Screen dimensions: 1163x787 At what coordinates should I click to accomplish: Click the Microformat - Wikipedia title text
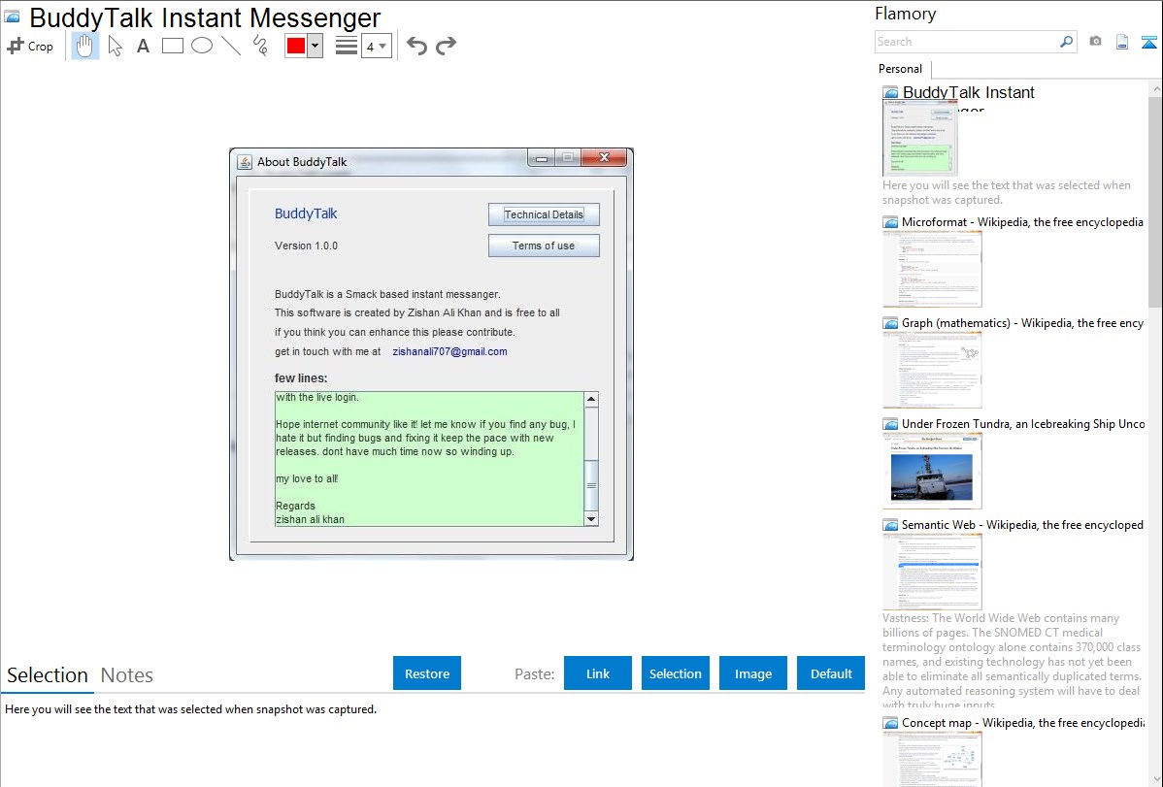1022,222
